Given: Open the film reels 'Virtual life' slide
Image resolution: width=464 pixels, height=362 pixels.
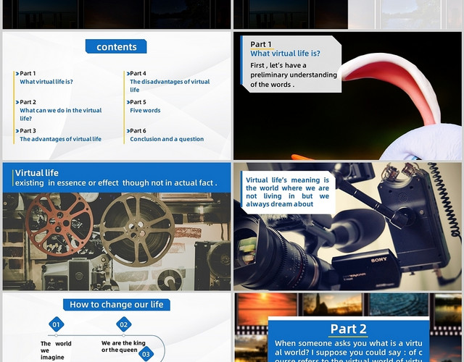Looking at the screenshot, I should (x=117, y=227).
